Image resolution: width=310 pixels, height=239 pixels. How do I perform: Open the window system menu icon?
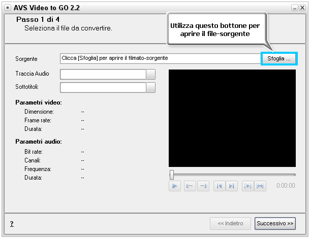click(8, 8)
